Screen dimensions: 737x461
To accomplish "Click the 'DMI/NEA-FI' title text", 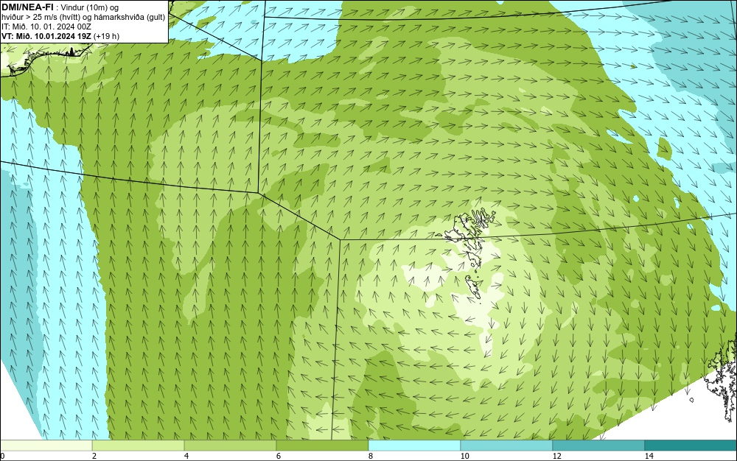I will (28, 7).
